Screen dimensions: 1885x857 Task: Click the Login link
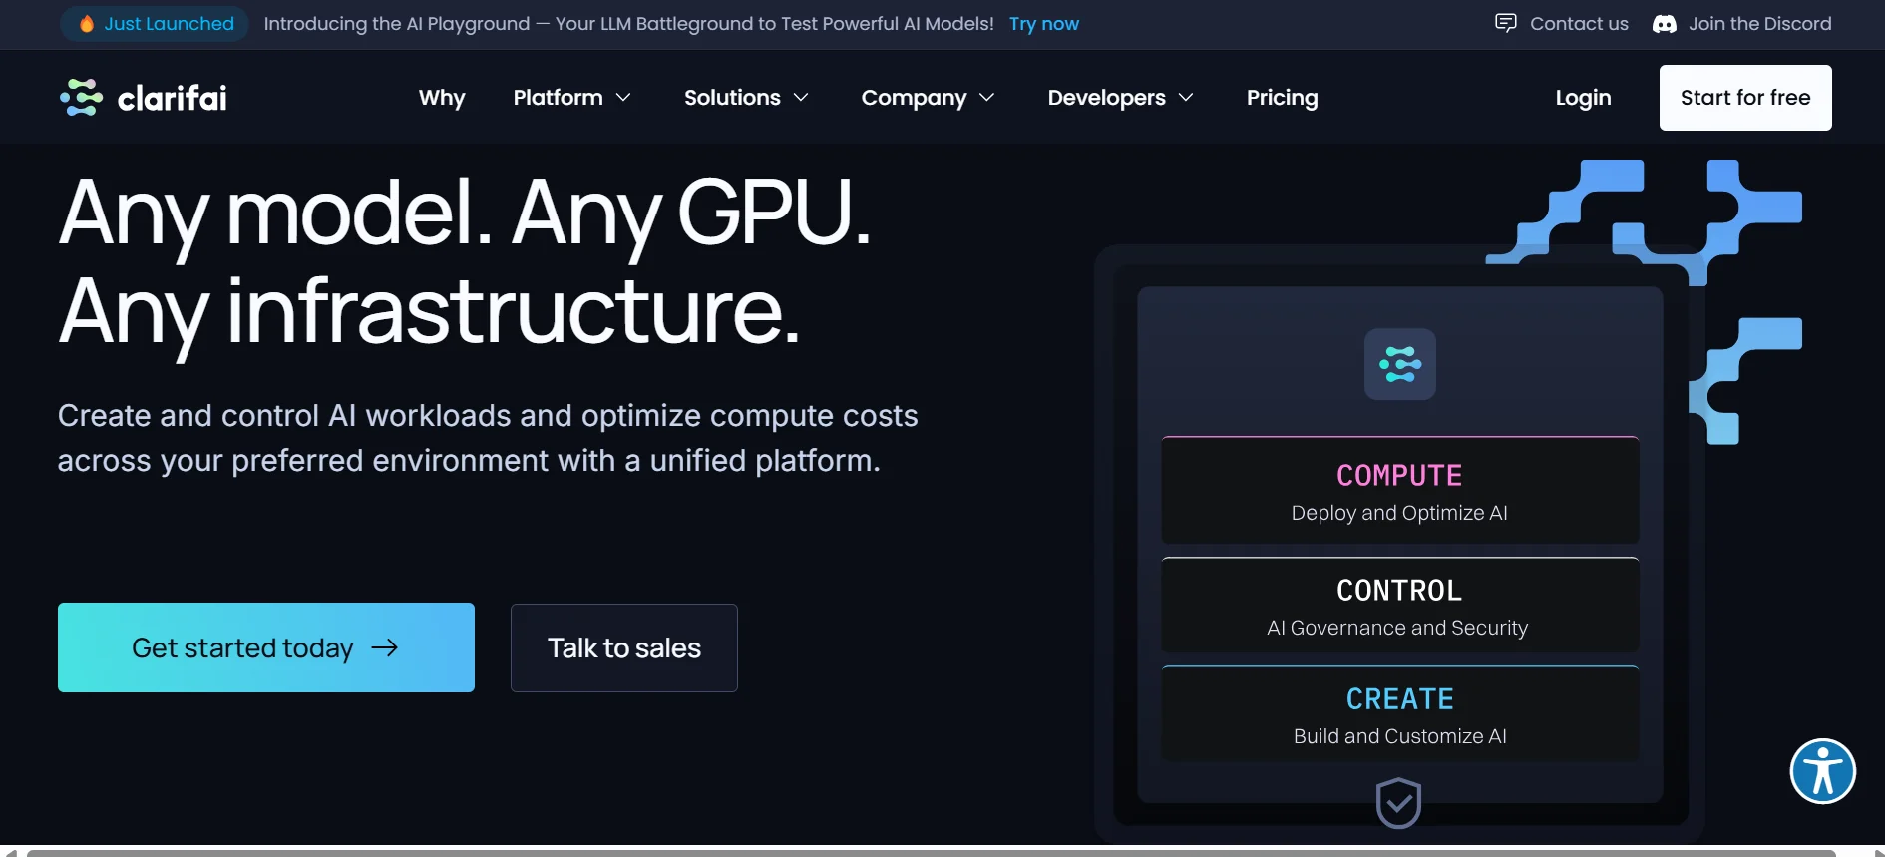click(x=1583, y=98)
